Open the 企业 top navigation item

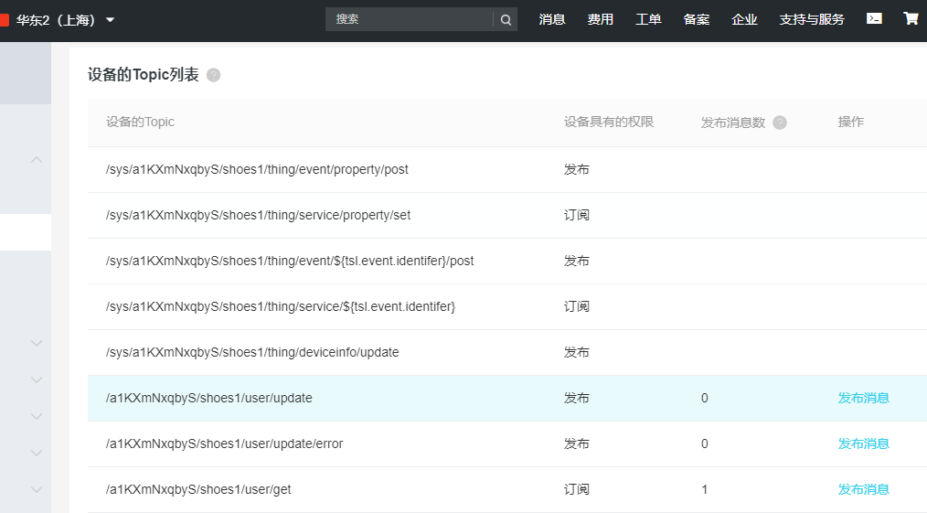coord(744,19)
